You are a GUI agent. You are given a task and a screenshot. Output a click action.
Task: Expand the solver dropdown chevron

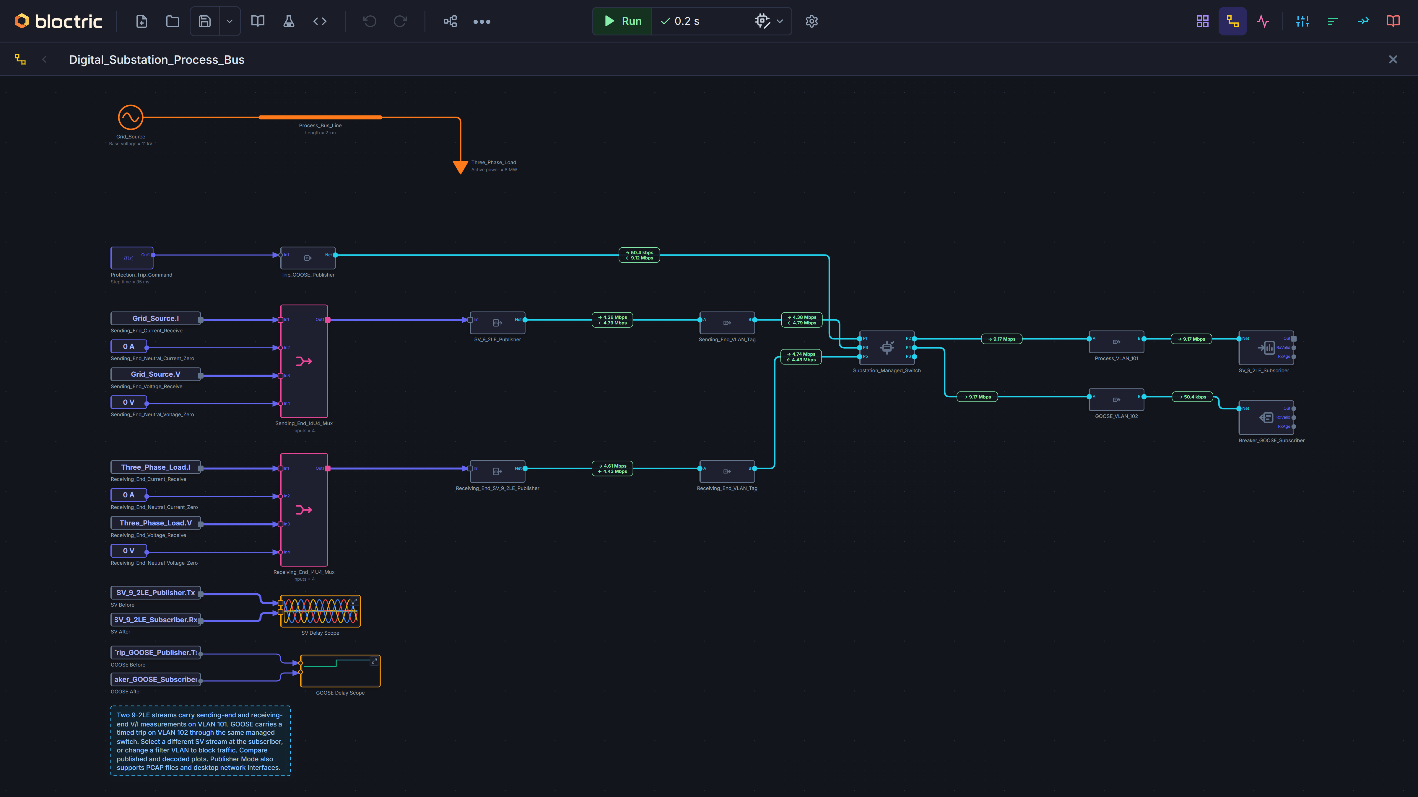point(780,22)
